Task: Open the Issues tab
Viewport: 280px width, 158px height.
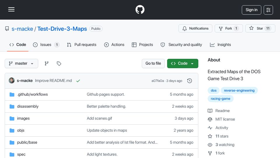Action: (x=46, y=44)
